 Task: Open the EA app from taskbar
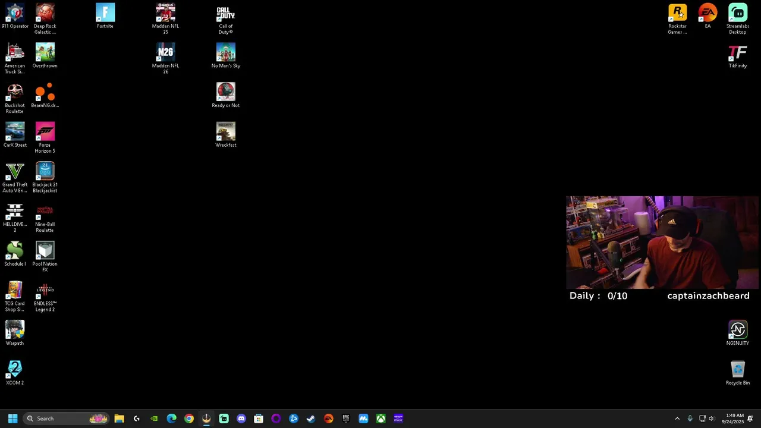coord(328,418)
